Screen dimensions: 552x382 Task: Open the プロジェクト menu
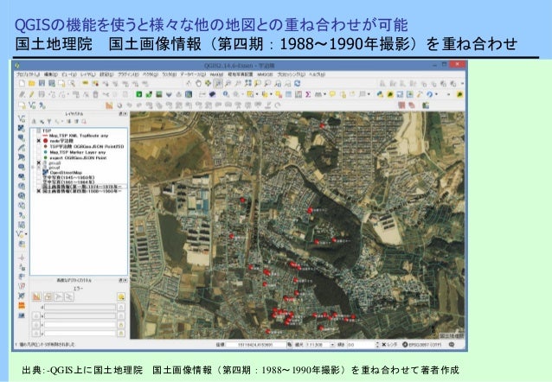28,74
